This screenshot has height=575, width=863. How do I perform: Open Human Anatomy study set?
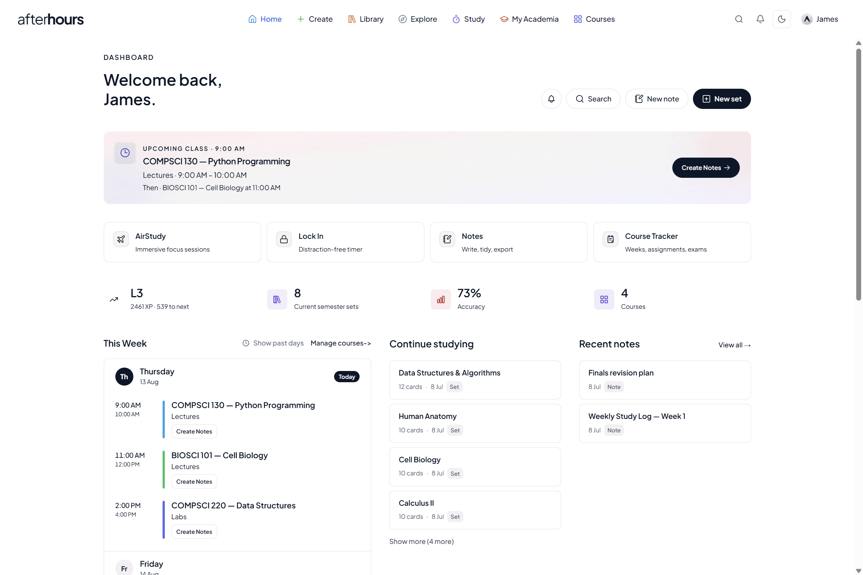[475, 423]
